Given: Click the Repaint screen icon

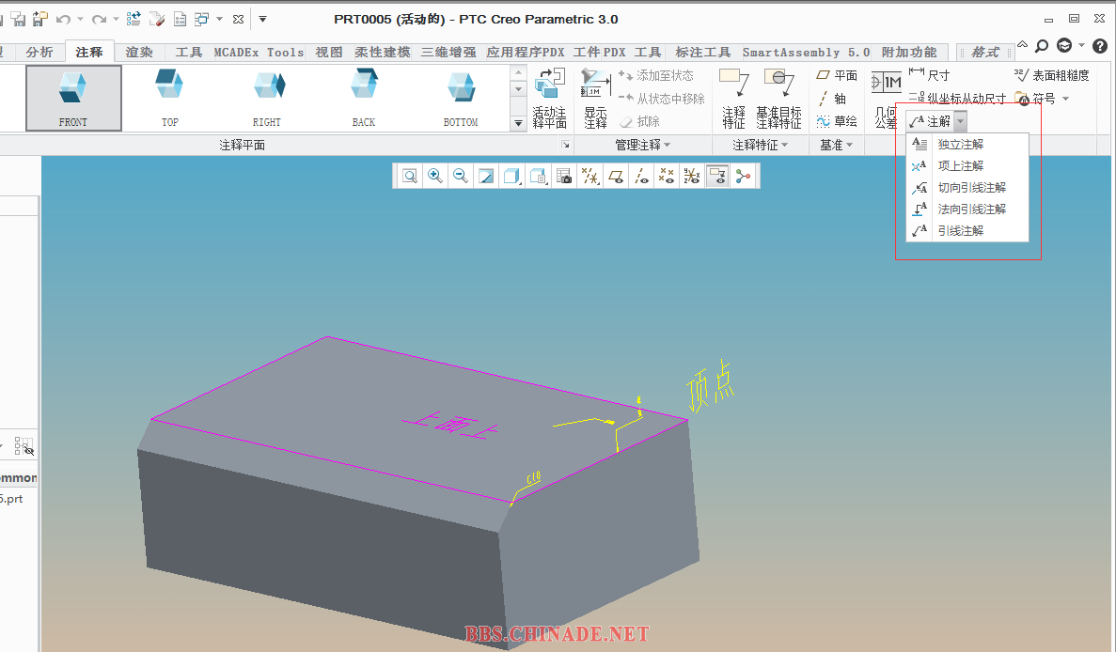Looking at the screenshot, I should pyautogui.click(x=486, y=176).
